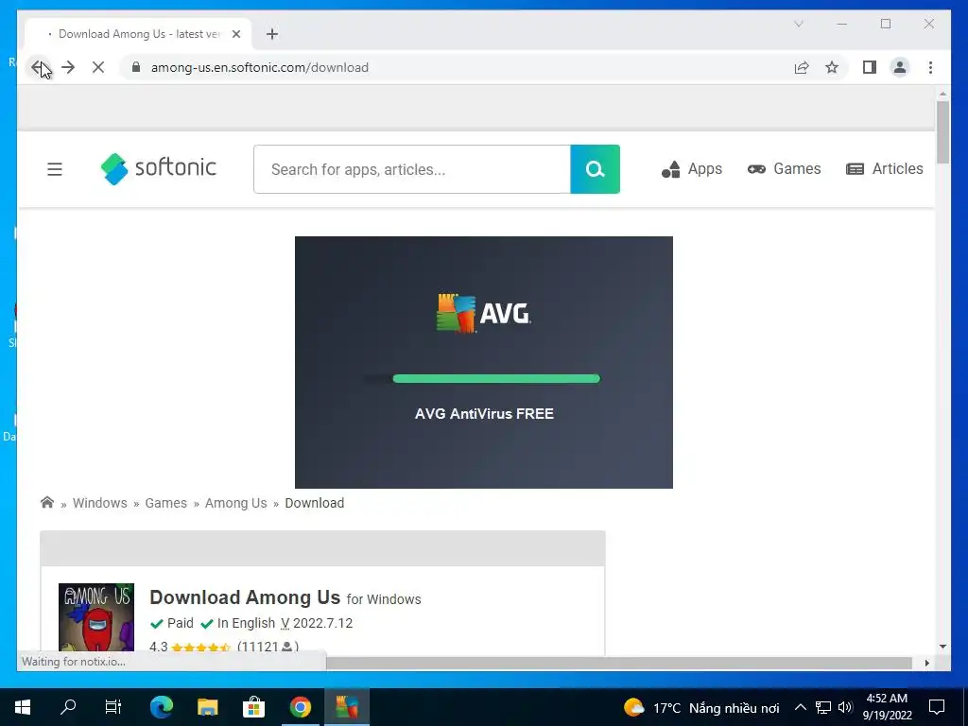This screenshot has height=726, width=968.
Task: Open the tab search chevron in title bar
Action: click(x=798, y=24)
